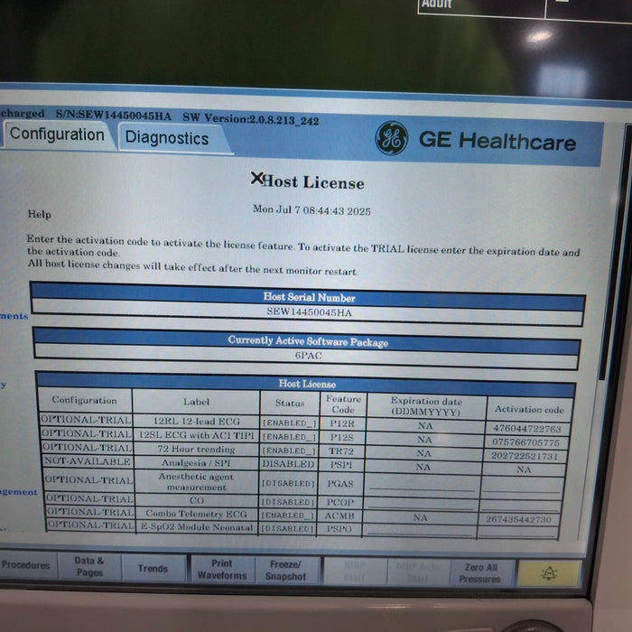Click the E-SpO2 Module Neonatal label
Screen dimensions: 632x632
[x=196, y=526]
